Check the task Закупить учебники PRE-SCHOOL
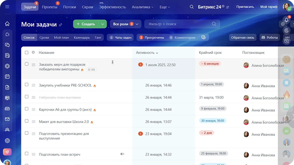This screenshot has width=294, height=165. click(26, 85)
